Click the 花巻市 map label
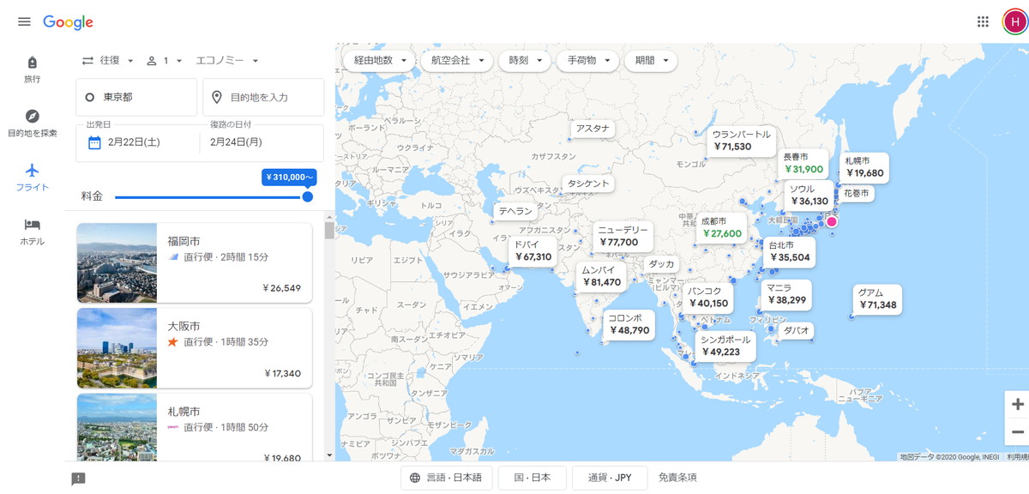The height and width of the screenshot is (494, 1029). point(856,194)
